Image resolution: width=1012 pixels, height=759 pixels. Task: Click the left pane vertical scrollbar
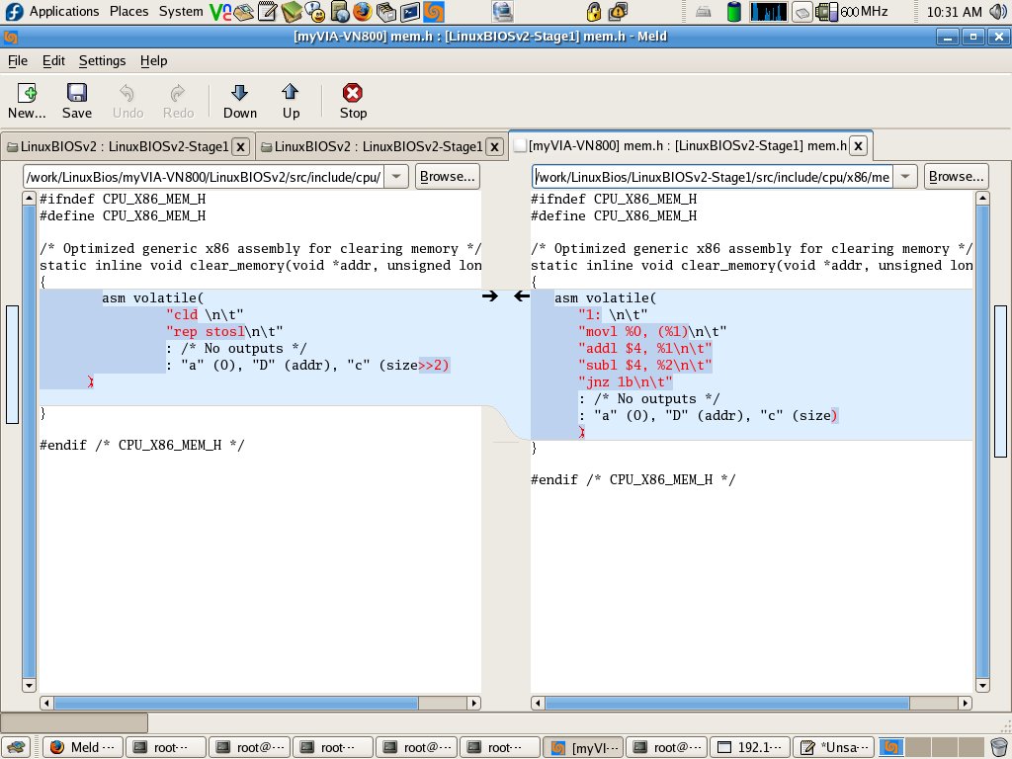tap(29, 442)
